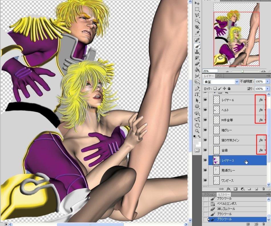The width and height of the screenshot is (271, 226).
Task: Add layer style via fx button at panel bottom
Action: (228, 189)
